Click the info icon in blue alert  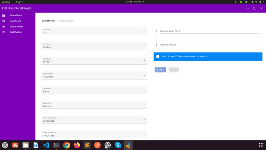click(158, 56)
